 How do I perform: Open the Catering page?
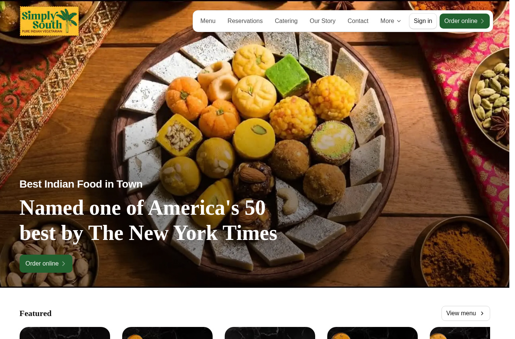[x=286, y=21]
